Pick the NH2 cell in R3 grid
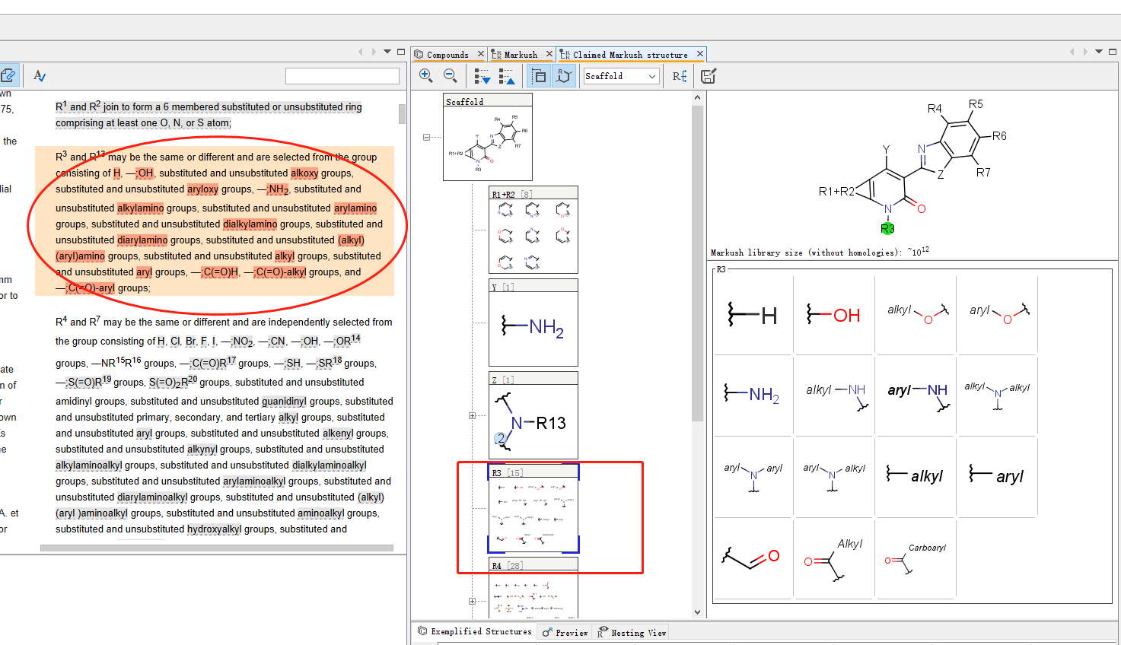The width and height of the screenshot is (1121, 645). (753, 395)
